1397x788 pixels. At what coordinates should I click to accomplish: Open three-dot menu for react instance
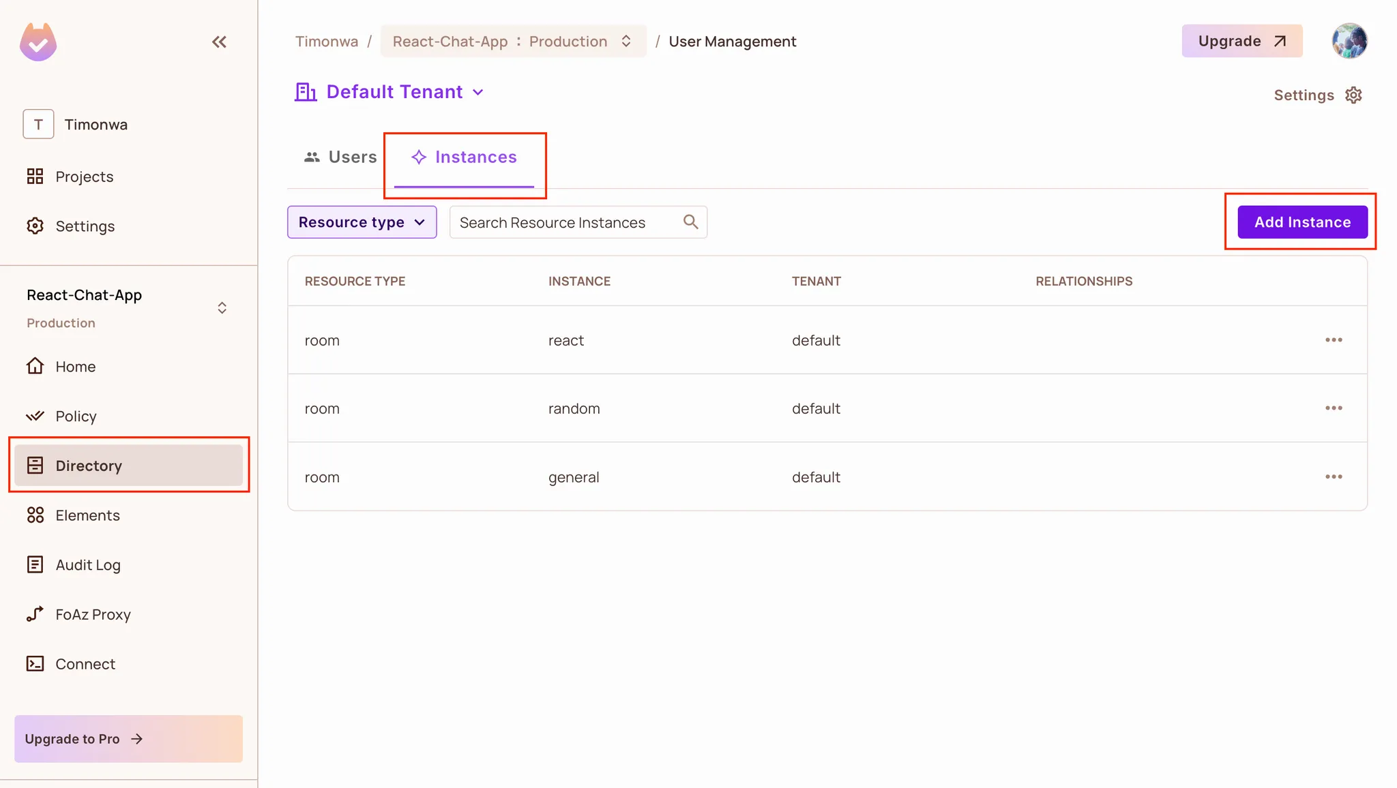tap(1334, 340)
